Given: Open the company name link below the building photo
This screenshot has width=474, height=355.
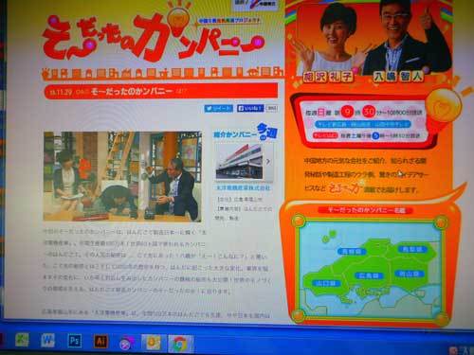Looking at the screenshot, I should click(244, 187).
